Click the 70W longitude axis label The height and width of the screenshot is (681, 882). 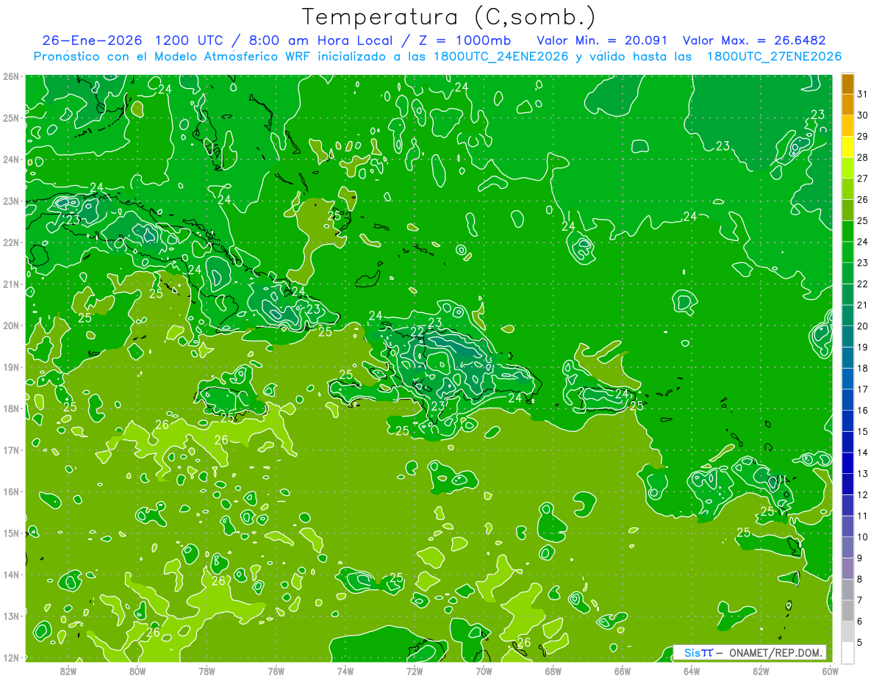(x=484, y=671)
